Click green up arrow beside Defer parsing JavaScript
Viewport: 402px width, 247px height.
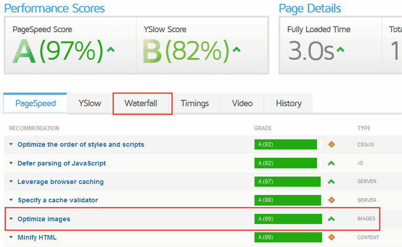pyautogui.click(x=331, y=163)
